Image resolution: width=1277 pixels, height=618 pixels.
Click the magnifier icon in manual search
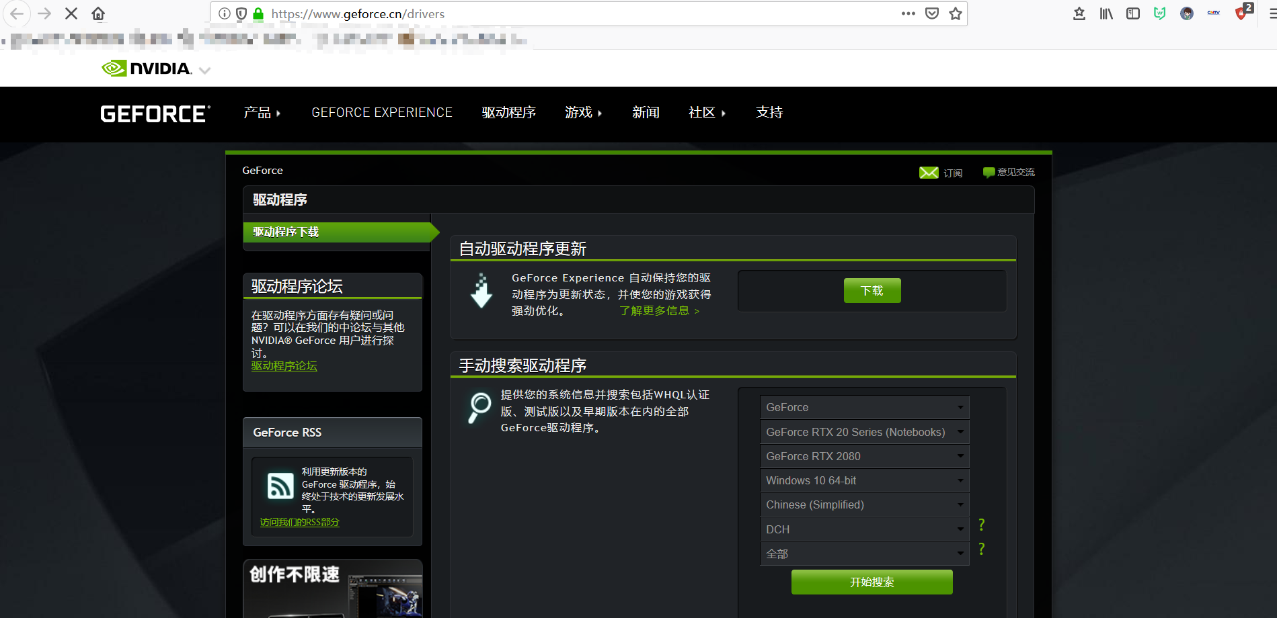479,408
